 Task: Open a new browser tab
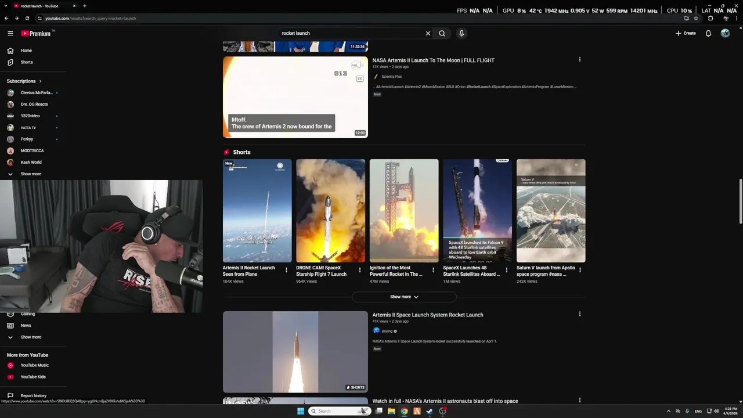point(85,6)
